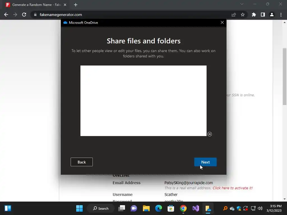Click 'Click here to activate it!' link
Image resolution: width=287 pixels, height=215 pixels.
point(232,188)
